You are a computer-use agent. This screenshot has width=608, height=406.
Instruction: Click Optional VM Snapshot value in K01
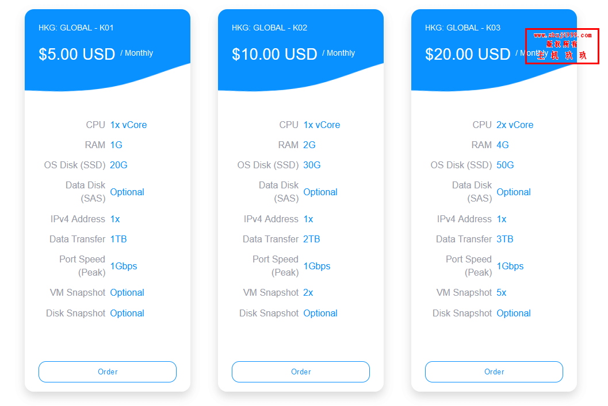pyautogui.click(x=127, y=293)
